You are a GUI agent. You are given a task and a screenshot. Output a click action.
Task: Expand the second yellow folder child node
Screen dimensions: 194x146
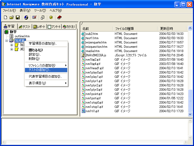click(x=12, y=49)
